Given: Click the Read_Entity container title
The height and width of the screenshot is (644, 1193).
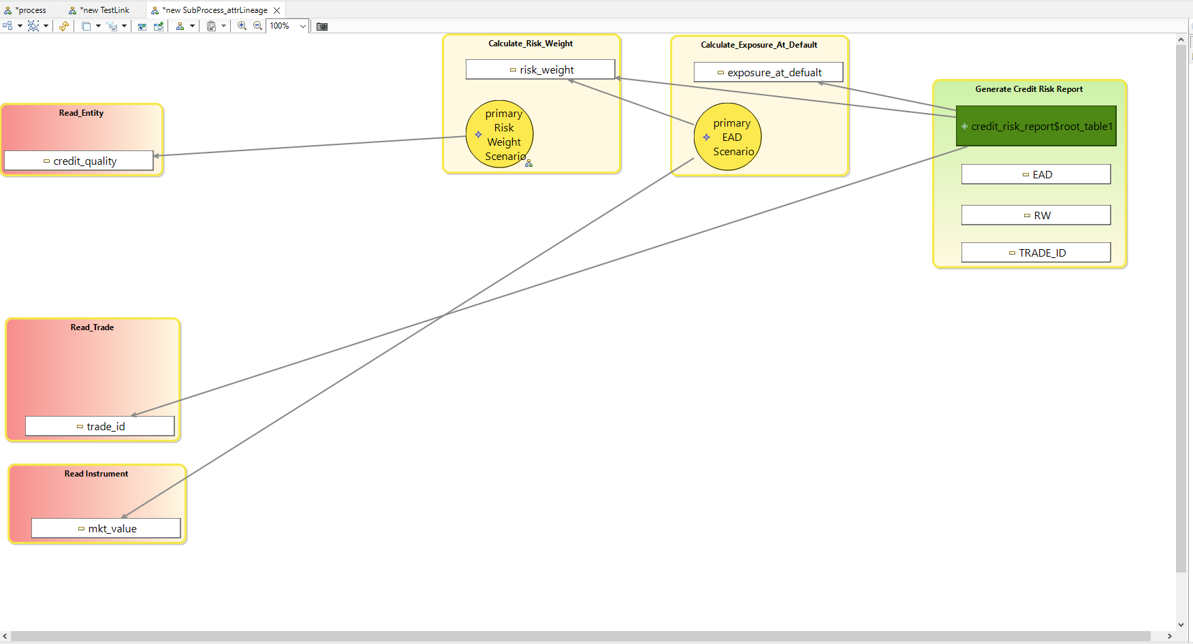Looking at the screenshot, I should tap(81, 113).
